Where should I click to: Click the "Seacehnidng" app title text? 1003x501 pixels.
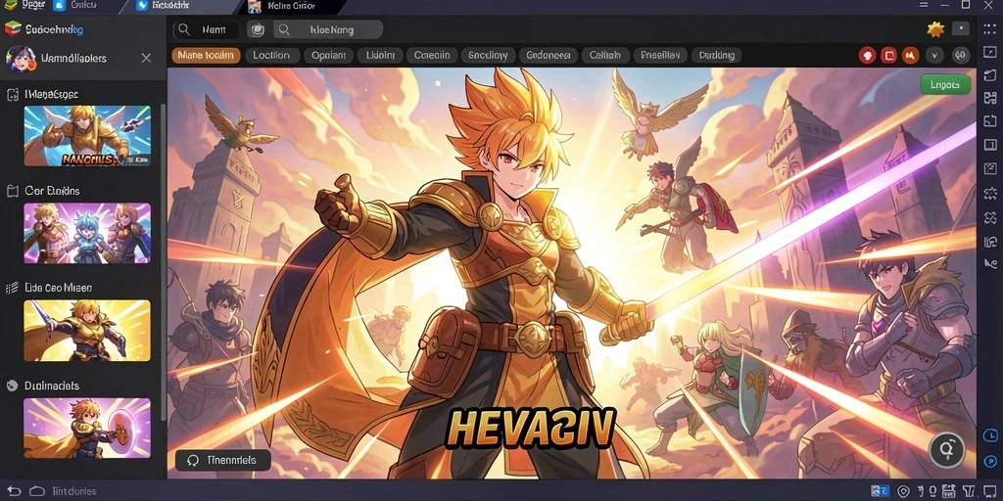pos(55,29)
